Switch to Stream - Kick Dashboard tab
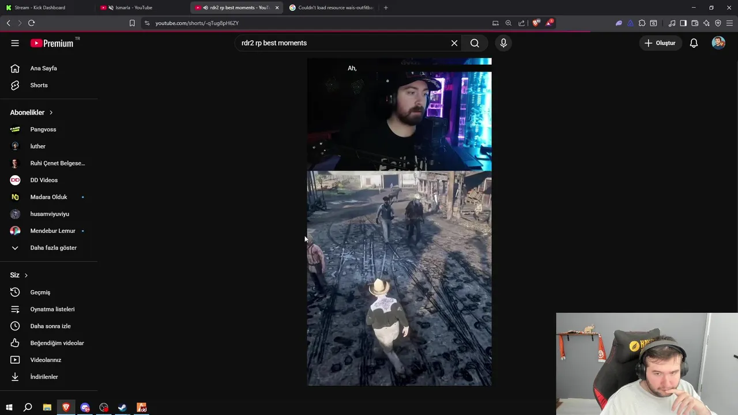Screen dimensions: 738x415 (46, 7)
